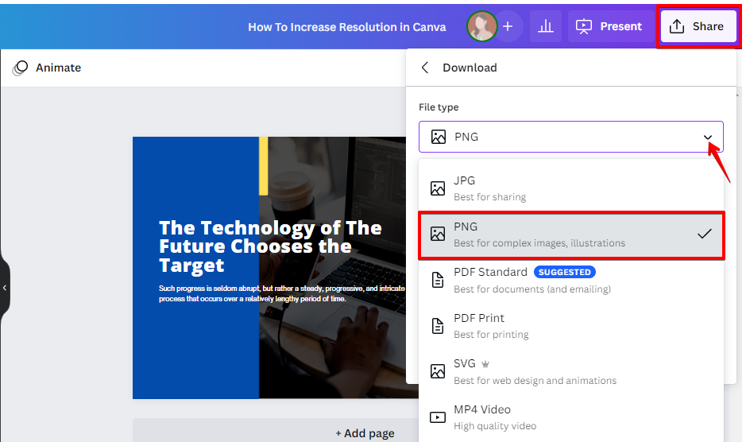This screenshot has width=746, height=442.
Task: Click the PNG selected checkmark
Action: (x=704, y=234)
